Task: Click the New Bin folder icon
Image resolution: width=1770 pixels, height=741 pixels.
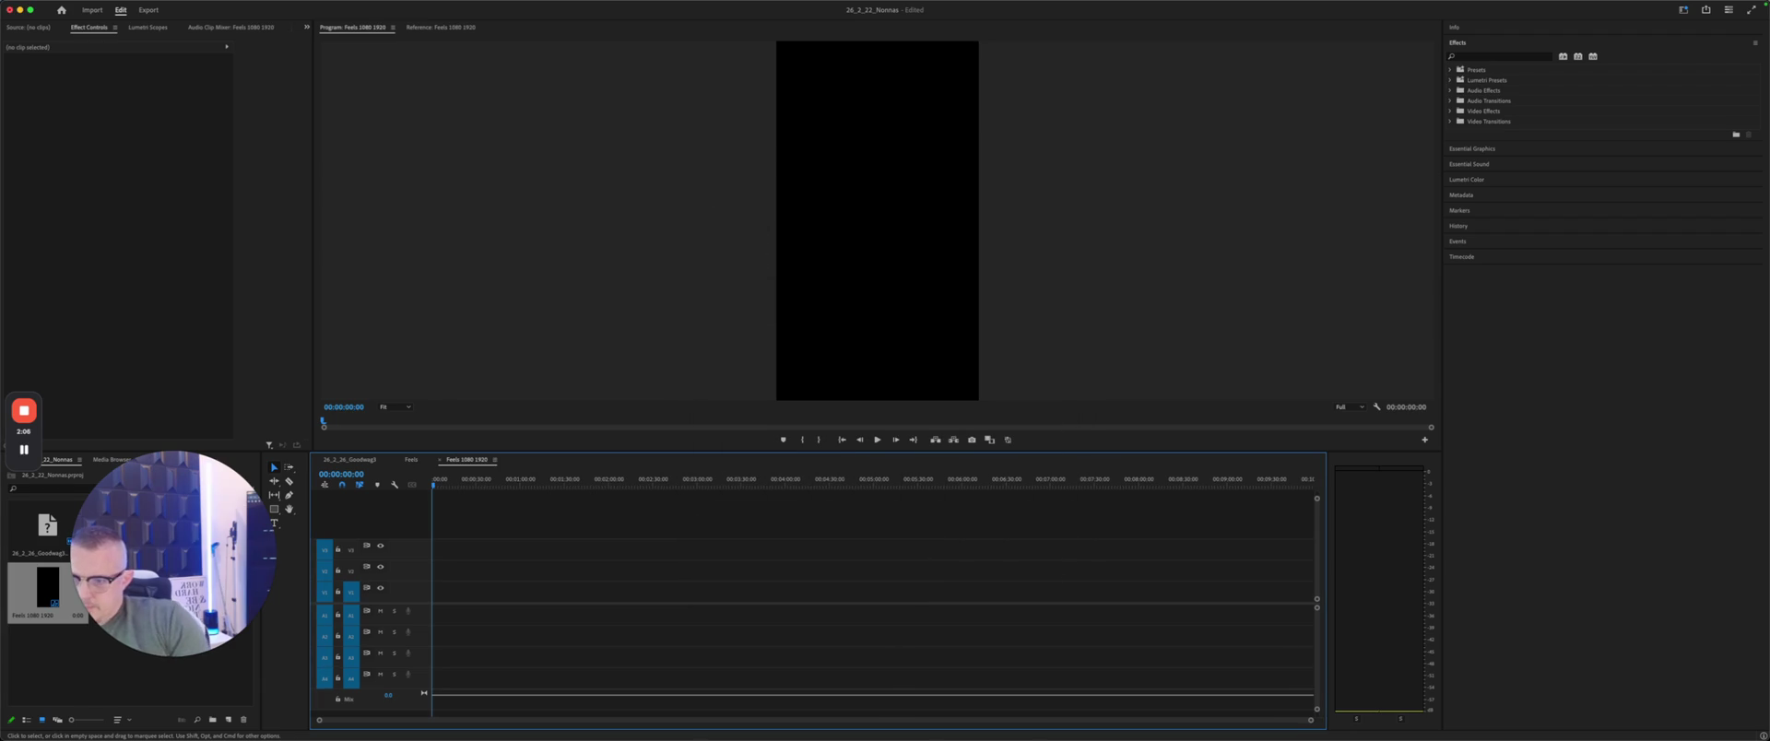Action: tap(213, 720)
